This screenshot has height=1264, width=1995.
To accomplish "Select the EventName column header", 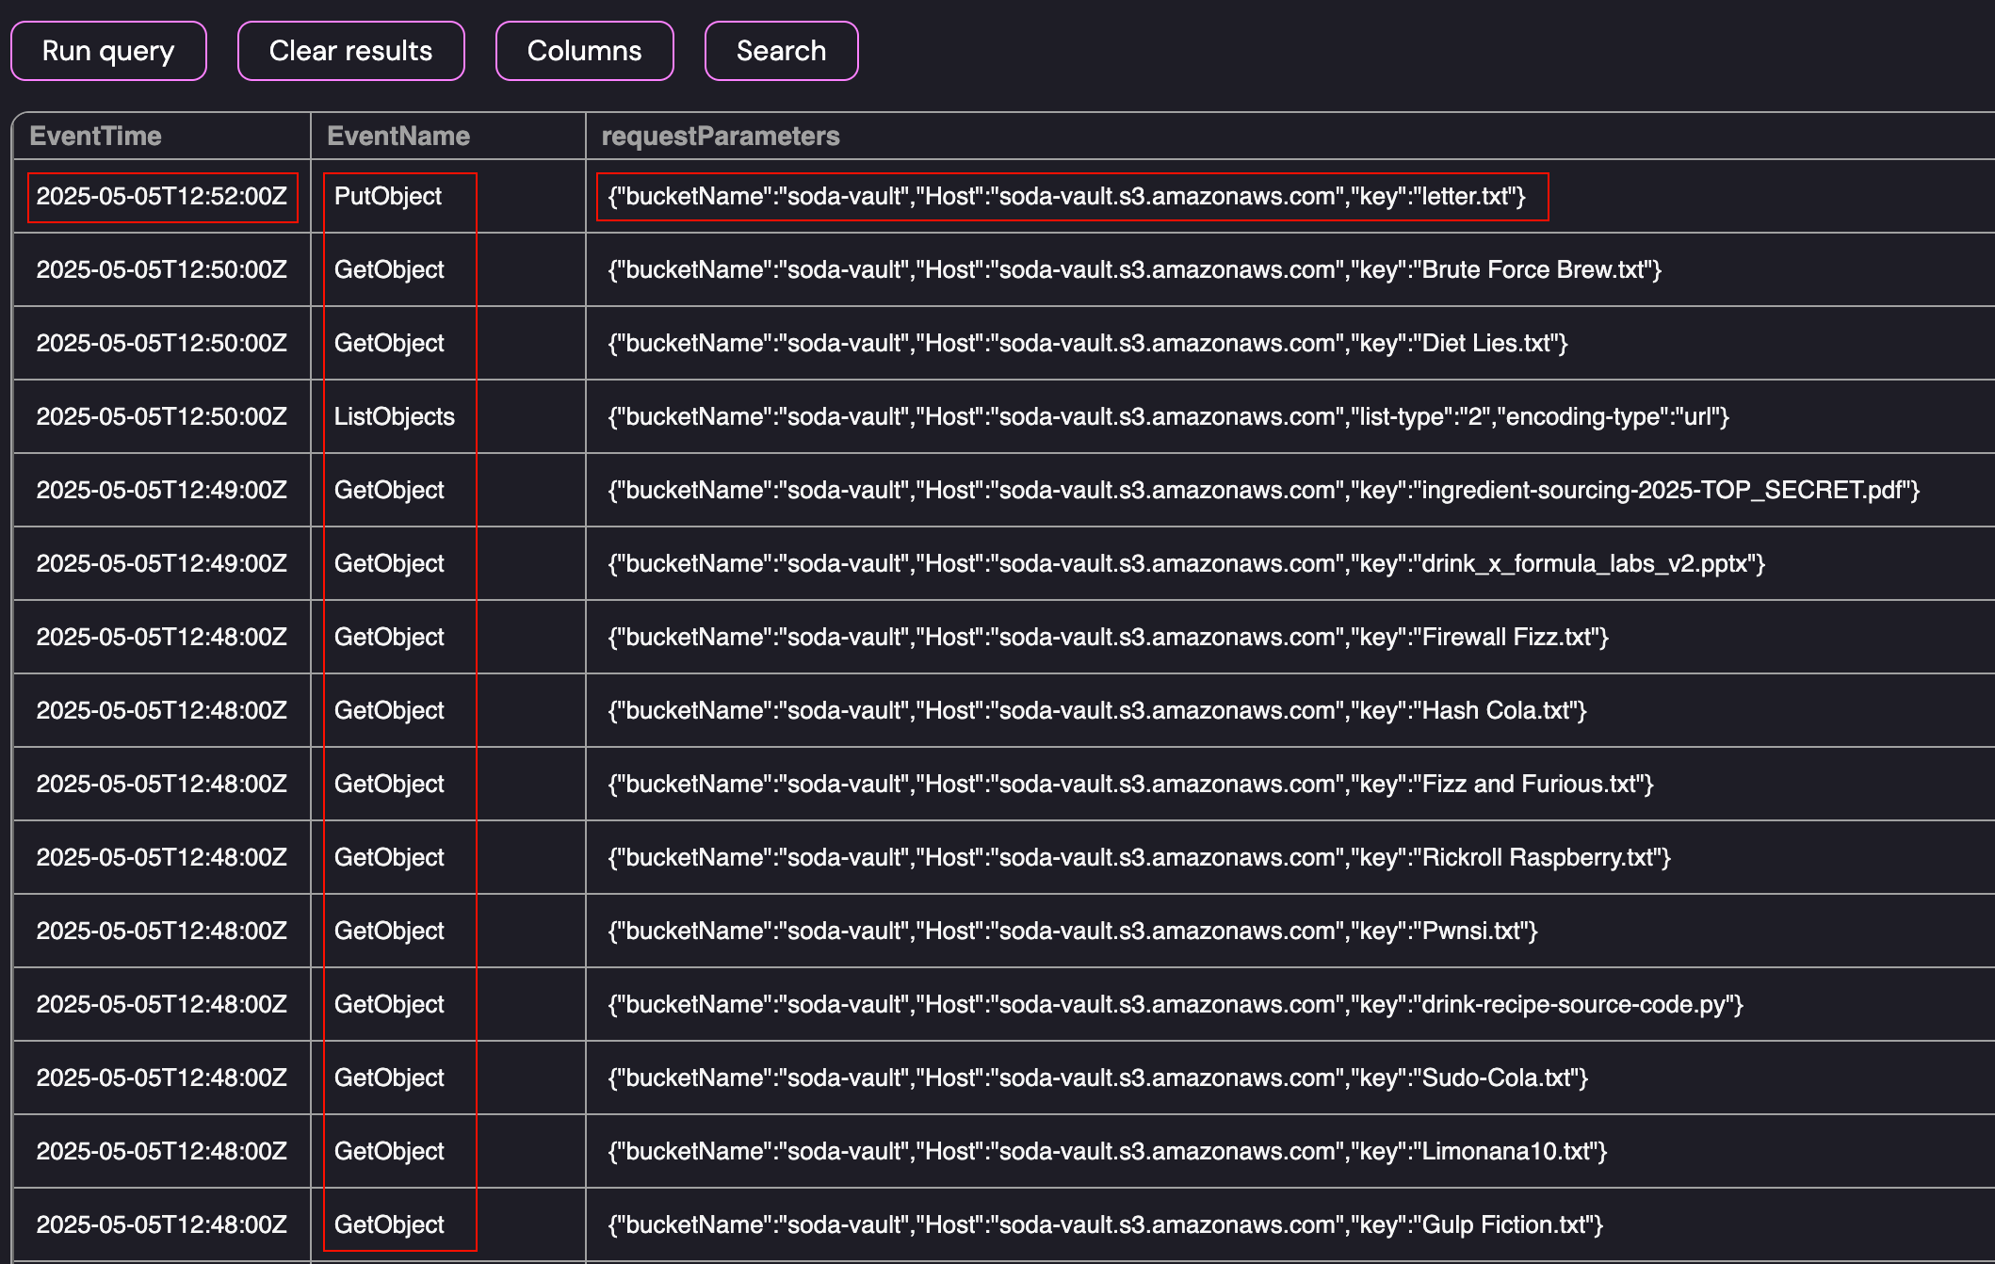I will (x=398, y=136).
